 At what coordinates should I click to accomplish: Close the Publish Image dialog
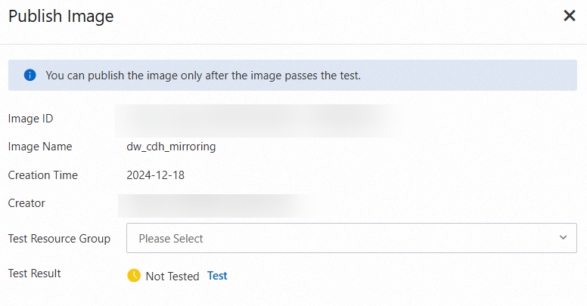pos(570,16)
